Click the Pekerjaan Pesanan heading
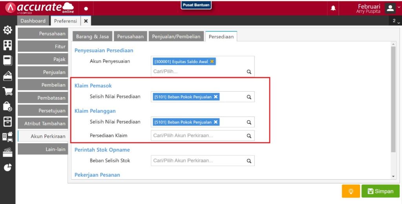The image size is (402, 204). 97,175
